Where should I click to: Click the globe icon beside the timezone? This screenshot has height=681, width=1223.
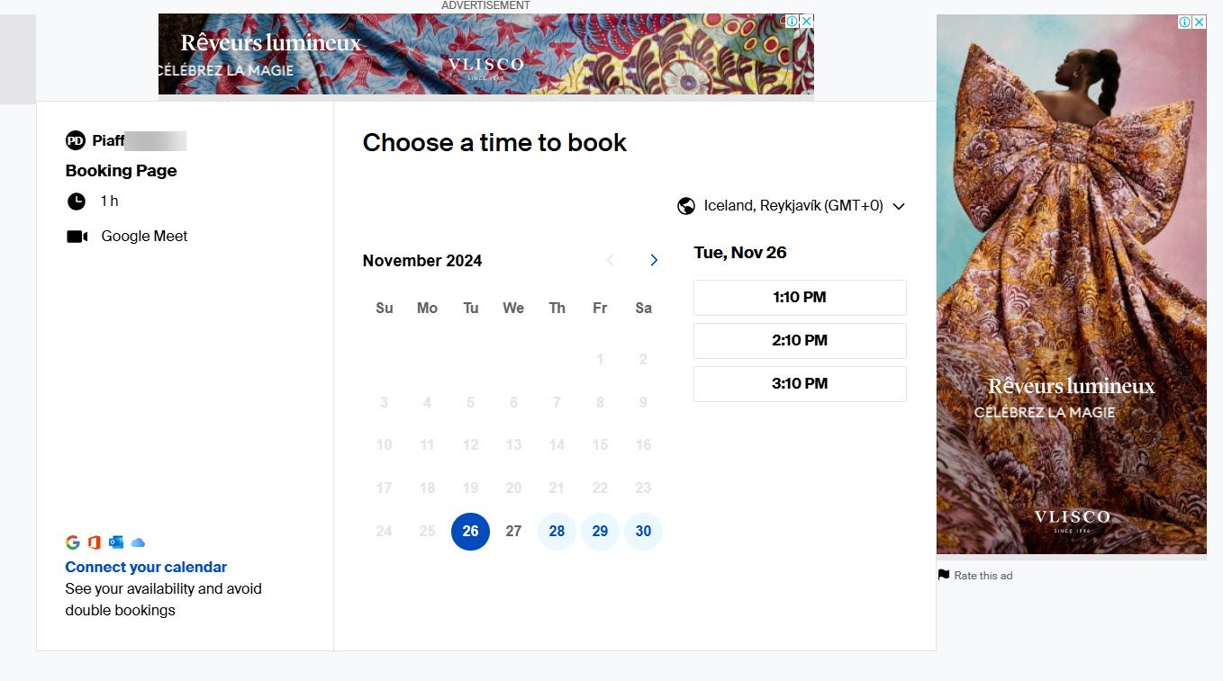686,205
